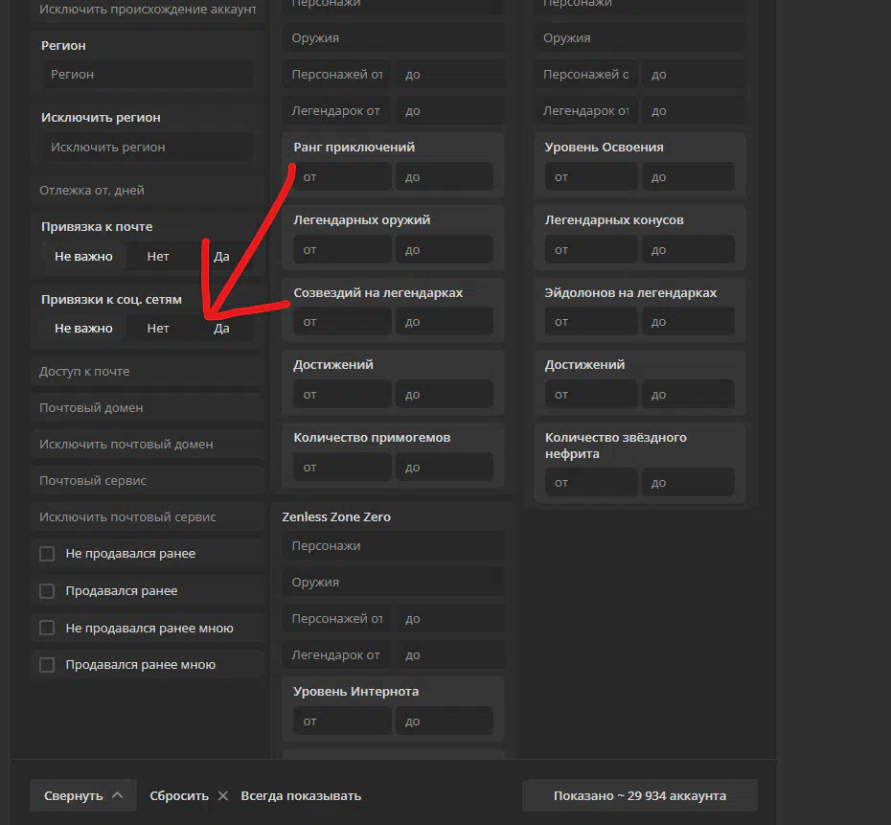Open Zenless Zone Zero Персонажи dropdown
The width and height of the screenshot is (891, 825).
pos(393,546)
